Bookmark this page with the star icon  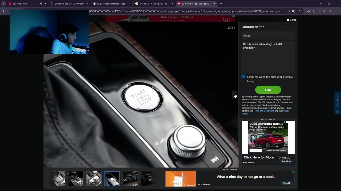299,11
